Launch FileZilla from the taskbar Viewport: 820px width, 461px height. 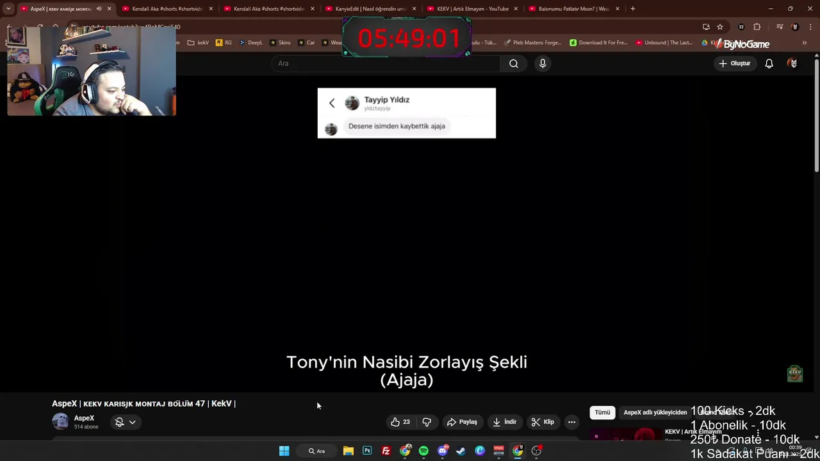tap(386, 451)
